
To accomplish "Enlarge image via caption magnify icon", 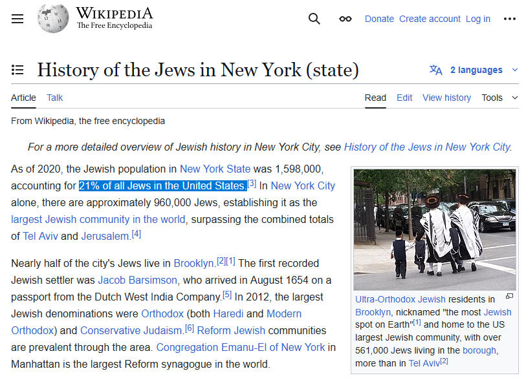I will click(x=510, y=296).
